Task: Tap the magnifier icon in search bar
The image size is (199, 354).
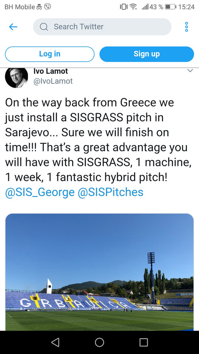Action: click(x=44, y=27)
